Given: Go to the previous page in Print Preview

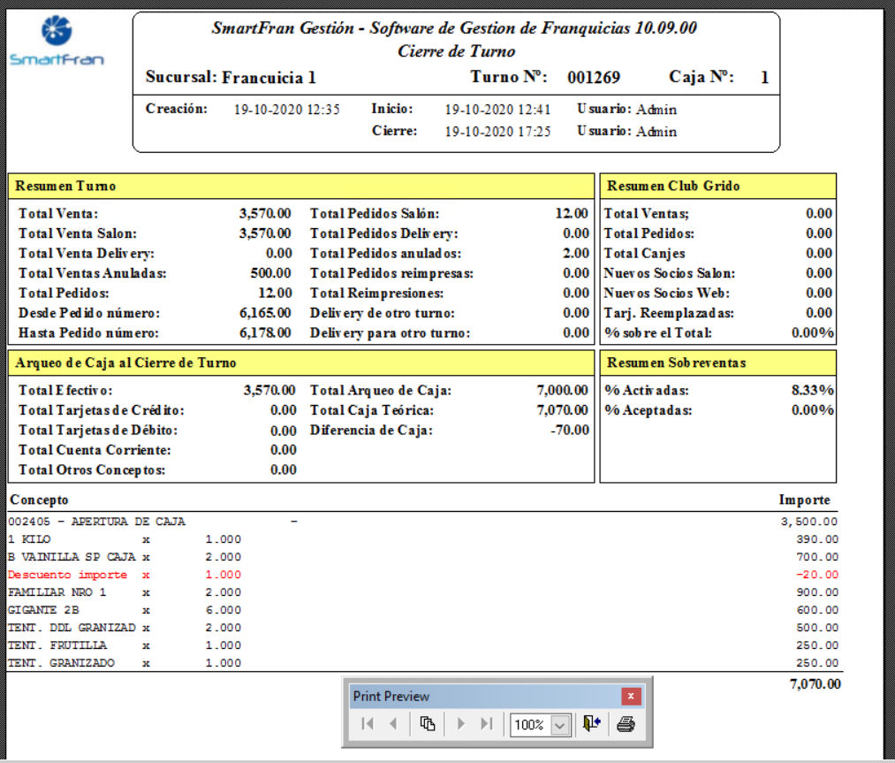Looking at the screenshot, I should click(x=393, y=724).
